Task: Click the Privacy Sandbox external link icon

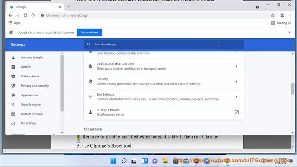Action: pos(236,112)
